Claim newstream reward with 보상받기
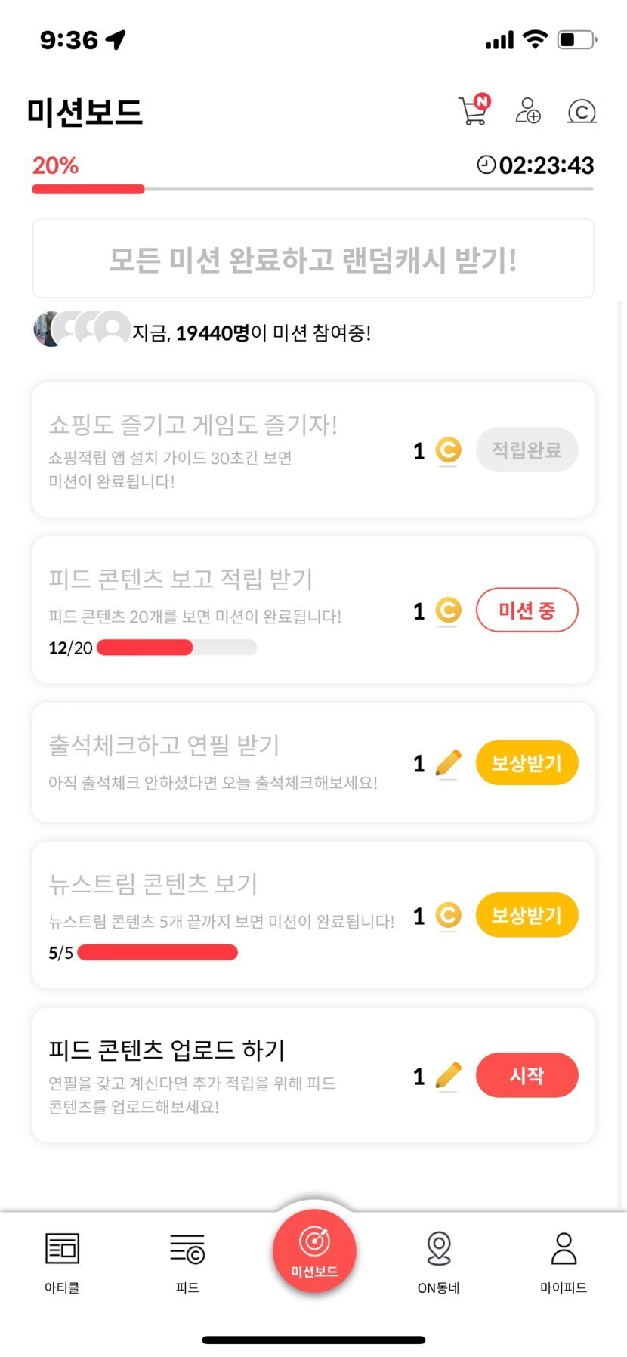 pyautogui.click(x=527, y=916)
